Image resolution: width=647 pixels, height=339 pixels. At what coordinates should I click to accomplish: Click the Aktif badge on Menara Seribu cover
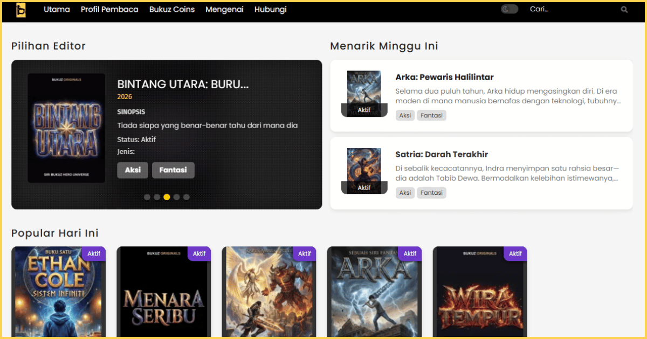199,253
